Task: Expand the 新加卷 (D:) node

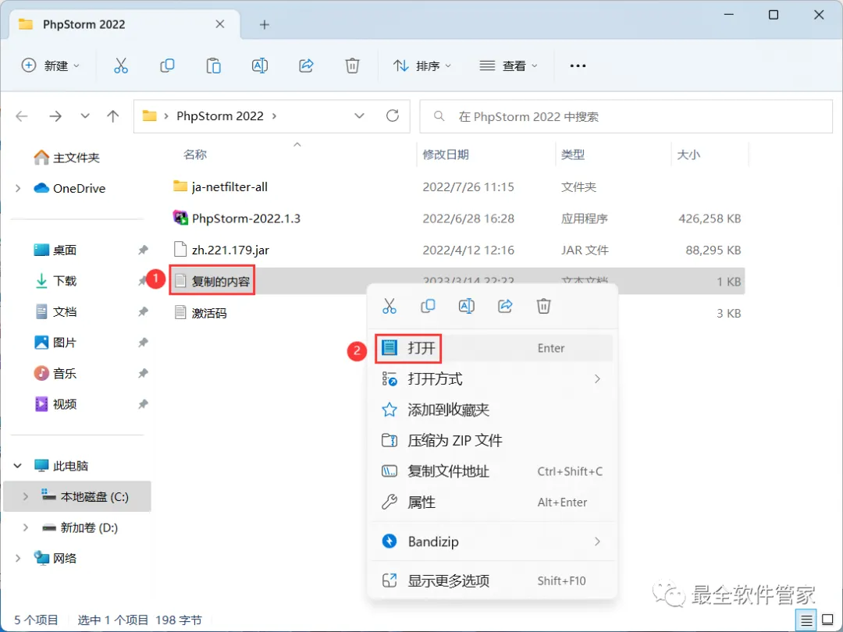Action: pos(25,527)
